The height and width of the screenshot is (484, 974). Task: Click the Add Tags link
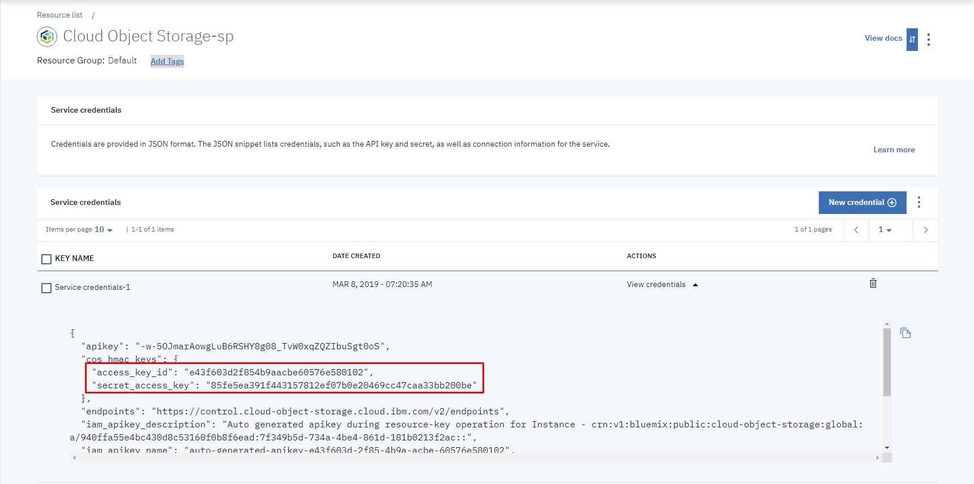167,61
